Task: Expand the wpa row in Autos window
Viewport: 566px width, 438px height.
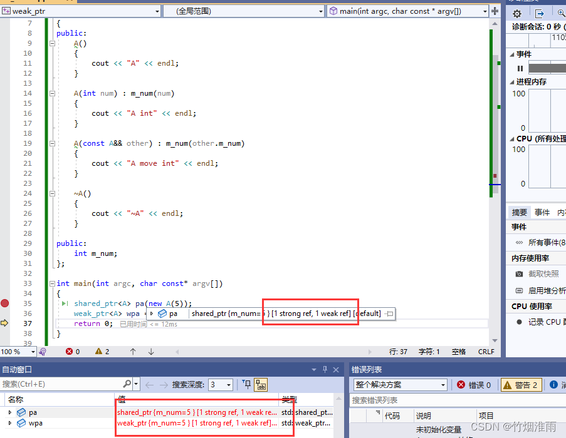Action: [x=10, y=423]
